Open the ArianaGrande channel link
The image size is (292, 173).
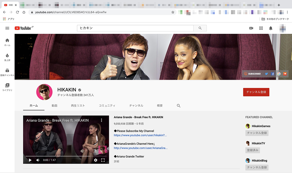[x=141, y=148]
